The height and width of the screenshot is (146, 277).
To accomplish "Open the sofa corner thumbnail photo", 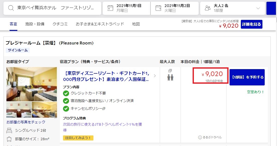I will [44, 110].
